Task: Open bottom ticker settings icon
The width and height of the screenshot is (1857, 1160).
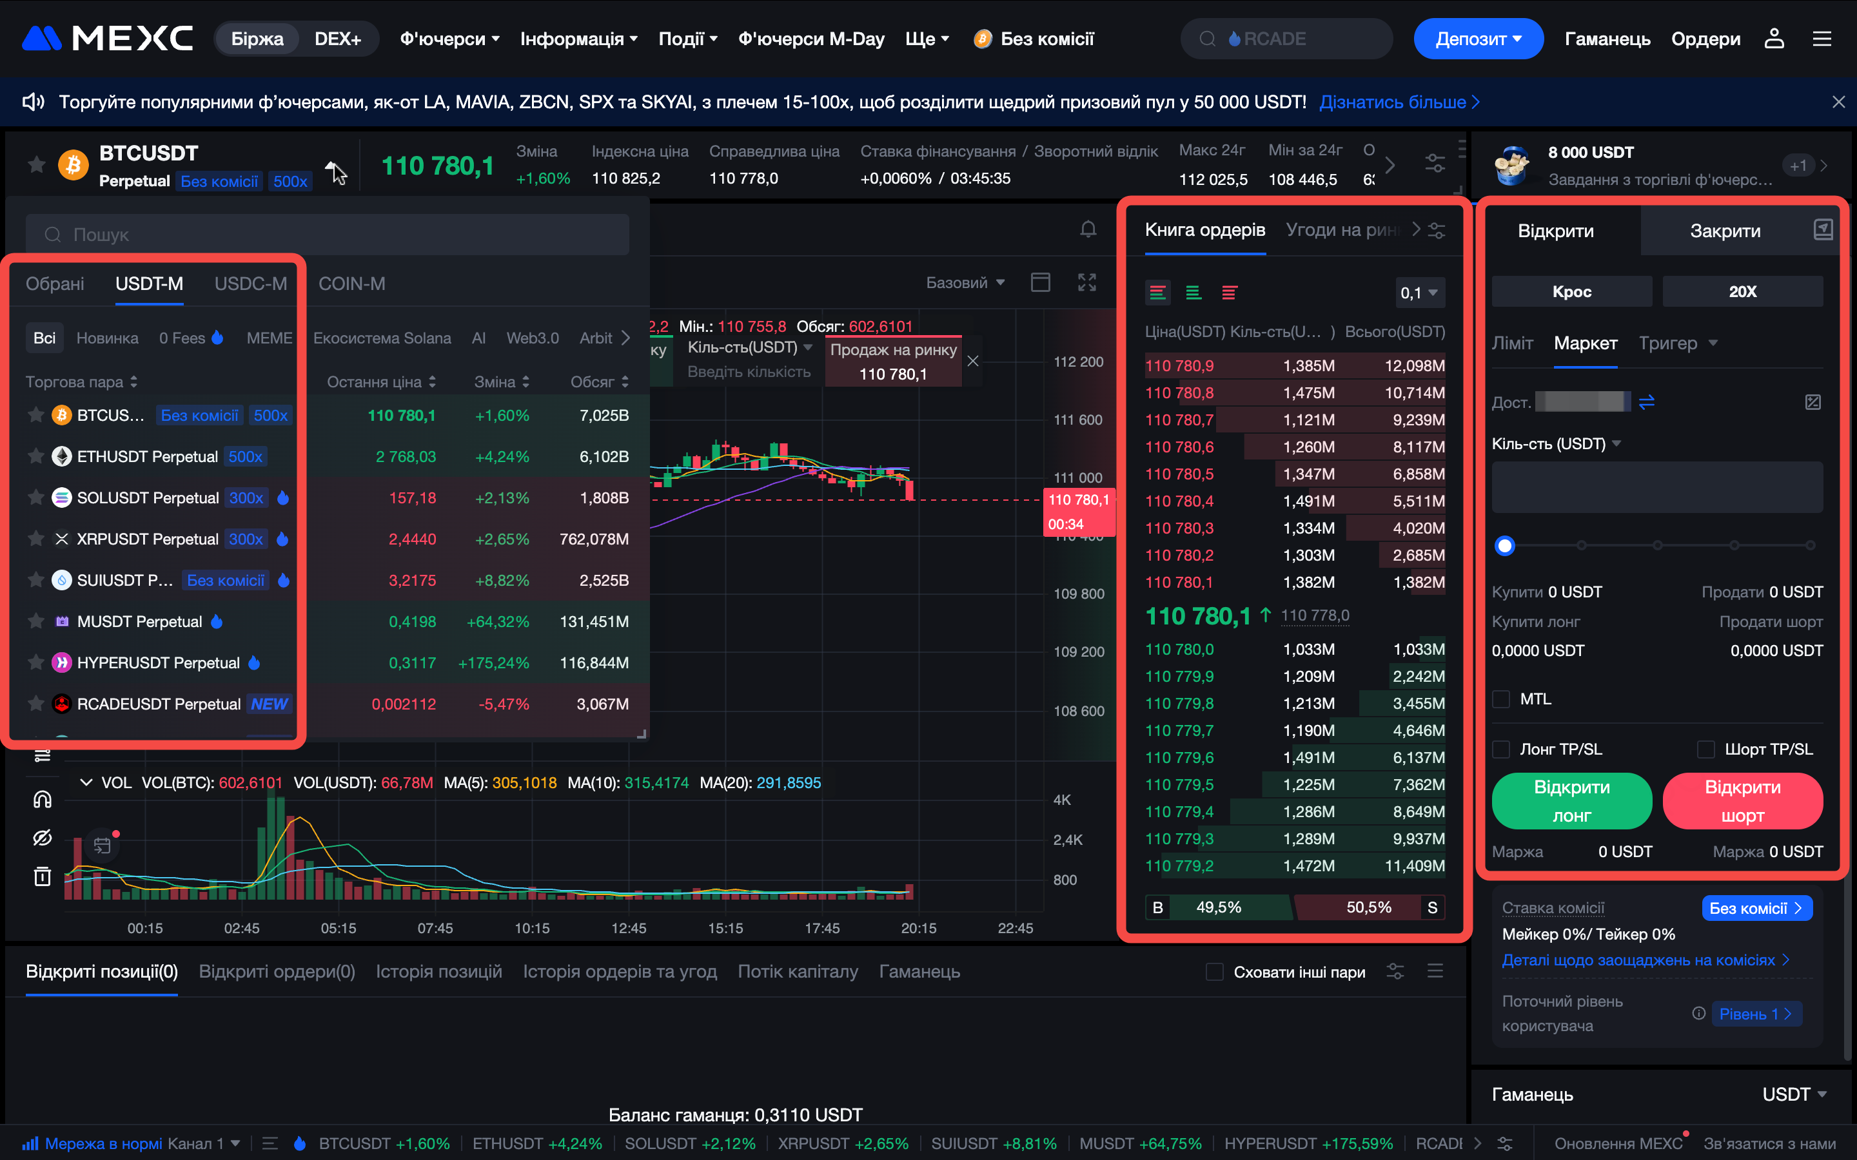Action: [1505, 1143]
